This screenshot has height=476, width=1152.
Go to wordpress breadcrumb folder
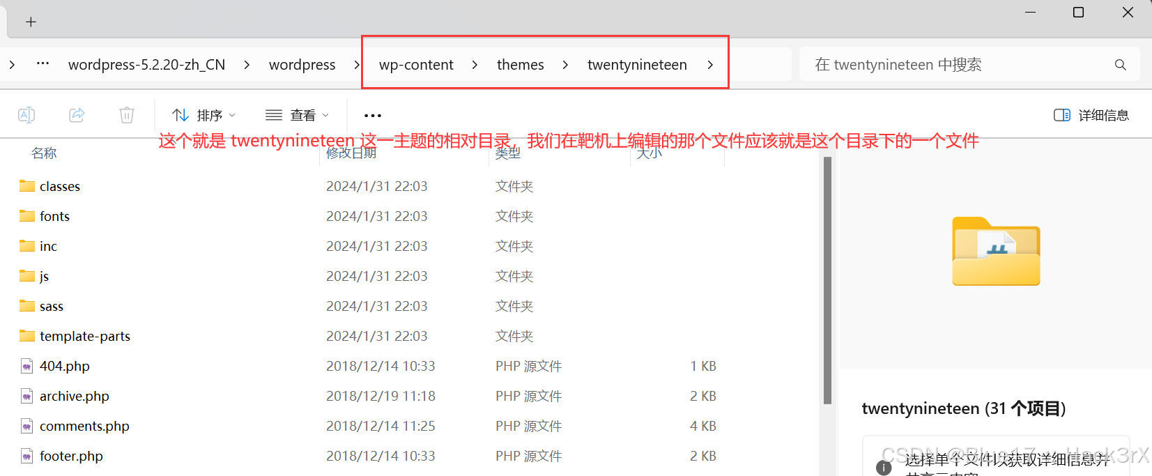[x=302, y=65]
